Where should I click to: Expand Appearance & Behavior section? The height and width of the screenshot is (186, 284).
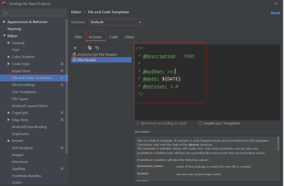coord(4,22)
